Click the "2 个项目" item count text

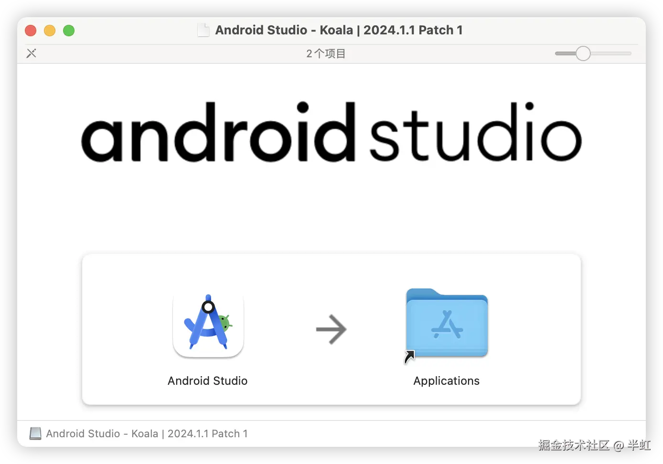(x=326, y=53)
